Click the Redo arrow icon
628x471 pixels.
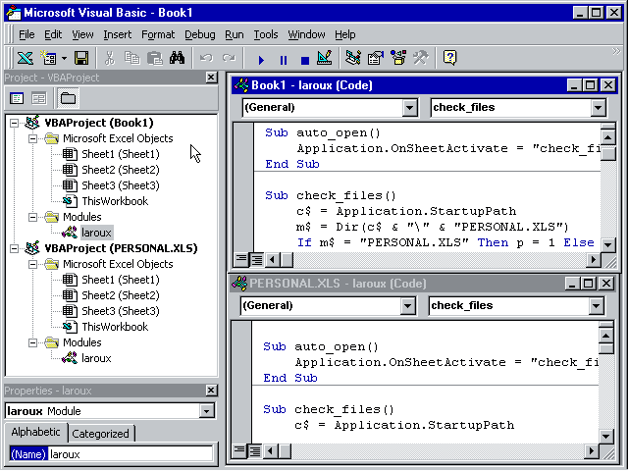click(229, 58)
